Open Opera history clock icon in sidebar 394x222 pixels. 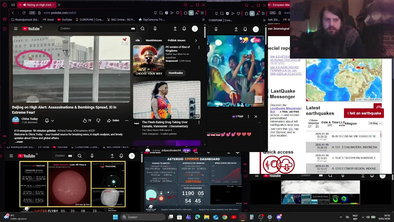[x=5, y=29]
